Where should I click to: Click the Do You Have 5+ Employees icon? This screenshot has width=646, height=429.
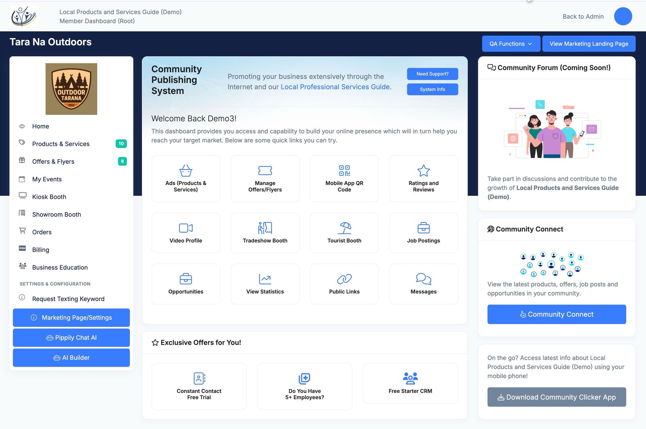pos(304,378)
